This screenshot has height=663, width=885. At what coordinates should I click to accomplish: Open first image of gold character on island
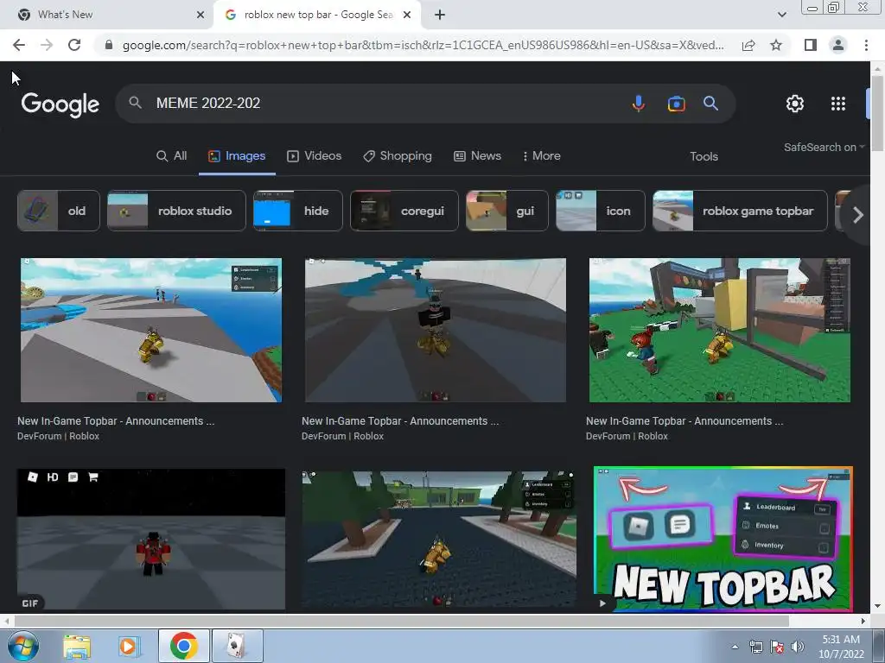click(151, 331)
